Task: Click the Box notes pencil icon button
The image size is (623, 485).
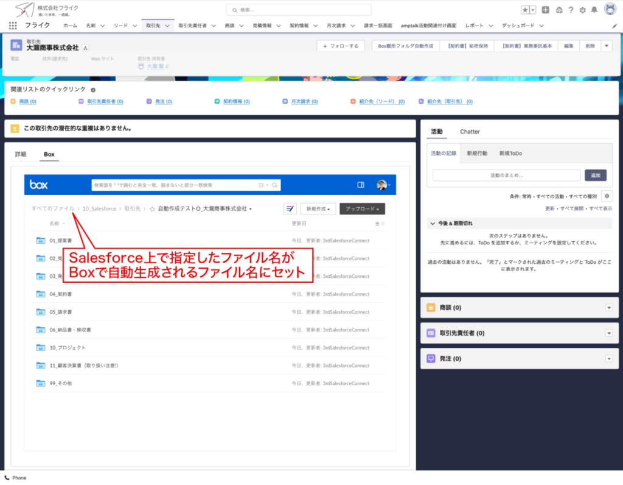Action: tap(290, 208)
